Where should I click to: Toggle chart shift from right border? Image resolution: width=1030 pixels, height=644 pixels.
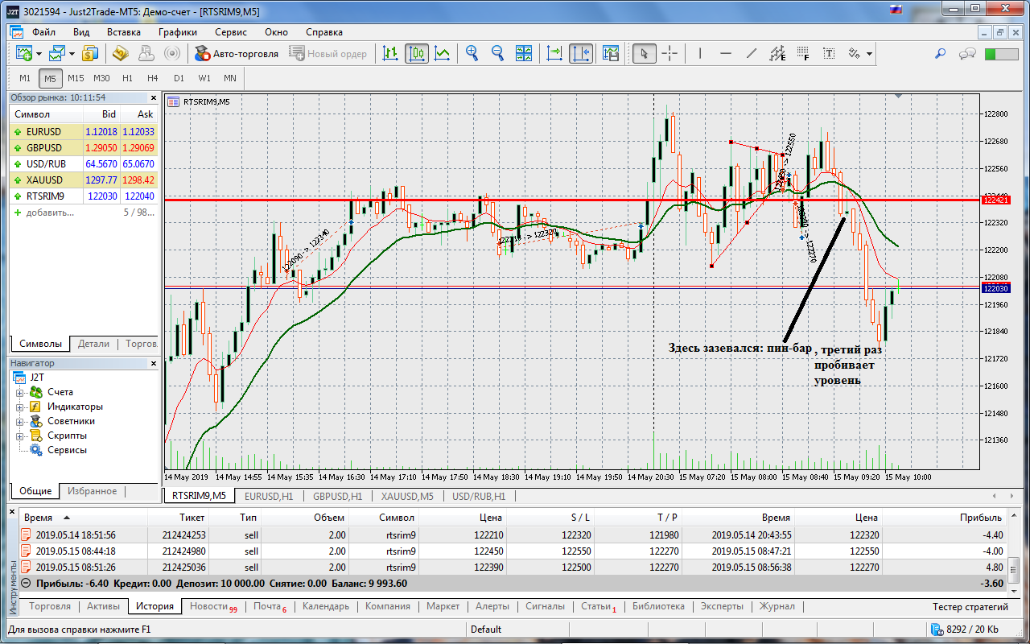coord(580,54)
